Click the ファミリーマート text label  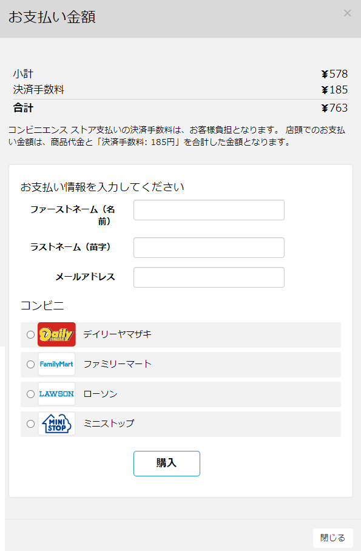tap(118, 364)
